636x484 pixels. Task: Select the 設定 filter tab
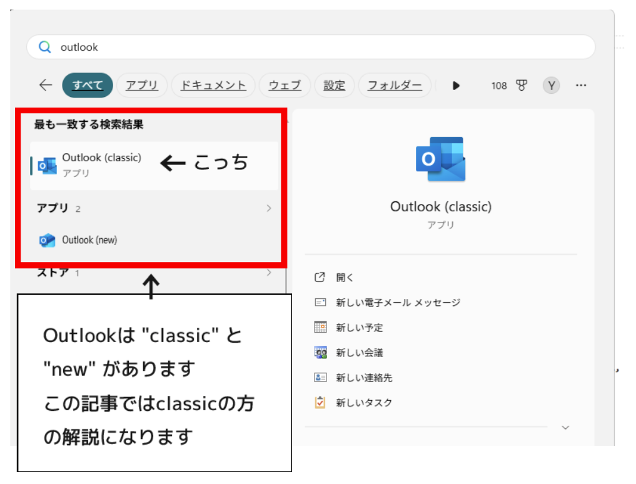click(334, 86)
